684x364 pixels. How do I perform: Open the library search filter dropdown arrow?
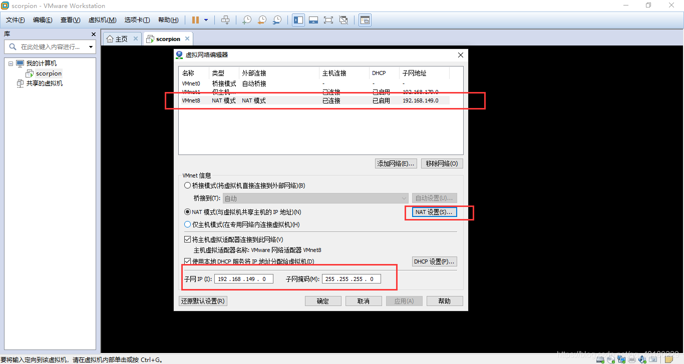tap(91, 46)
